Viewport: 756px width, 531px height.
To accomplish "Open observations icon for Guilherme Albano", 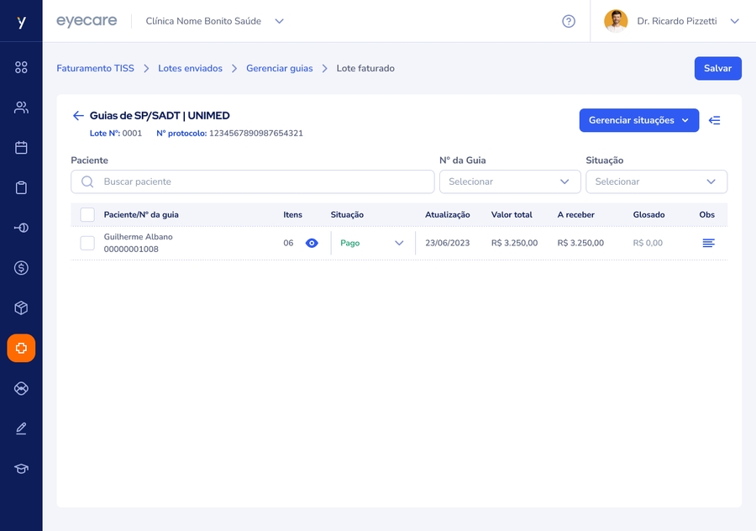I will tap(708, 243).
